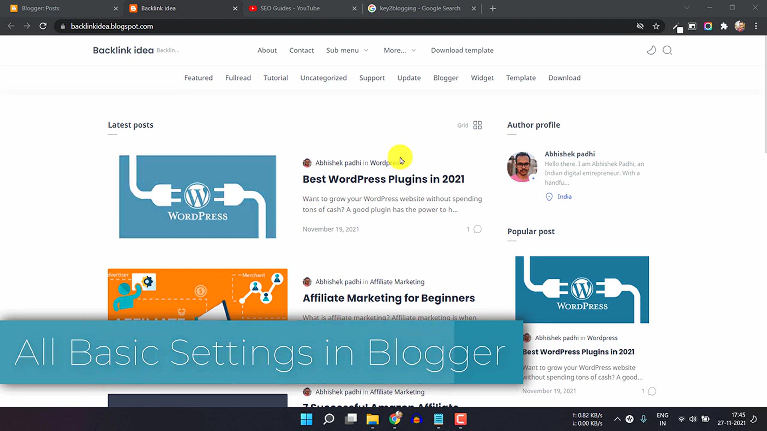The height and width of the screenshot is (431, 767).
Task: Bookmark page with star icon
Action: [x=656, y=26]
